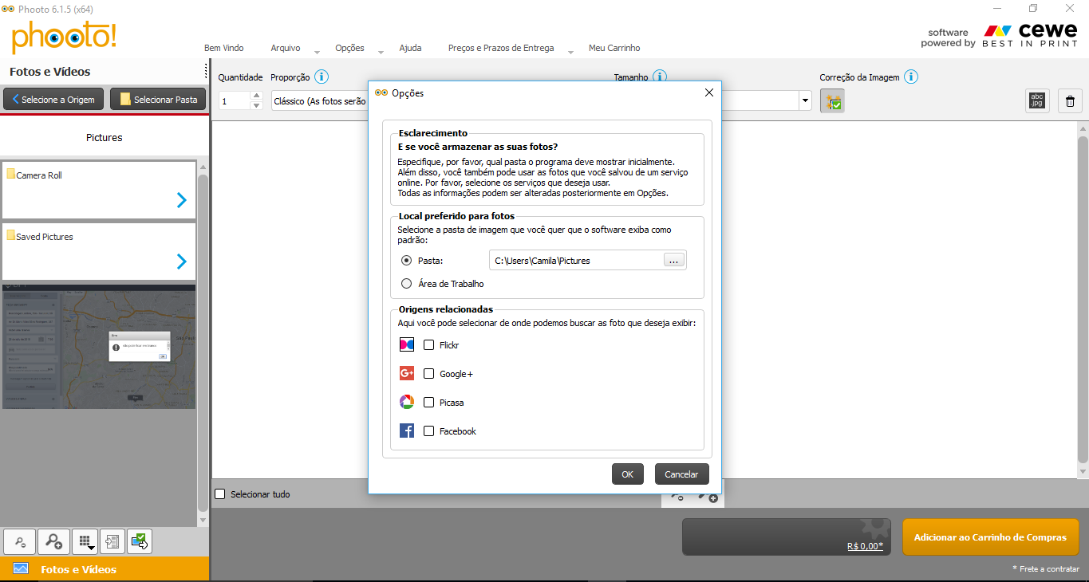The width and height of the screenshot is (1089, 582).
Task: Open the Meu Carrinho menu item
Action: point(614,48)
